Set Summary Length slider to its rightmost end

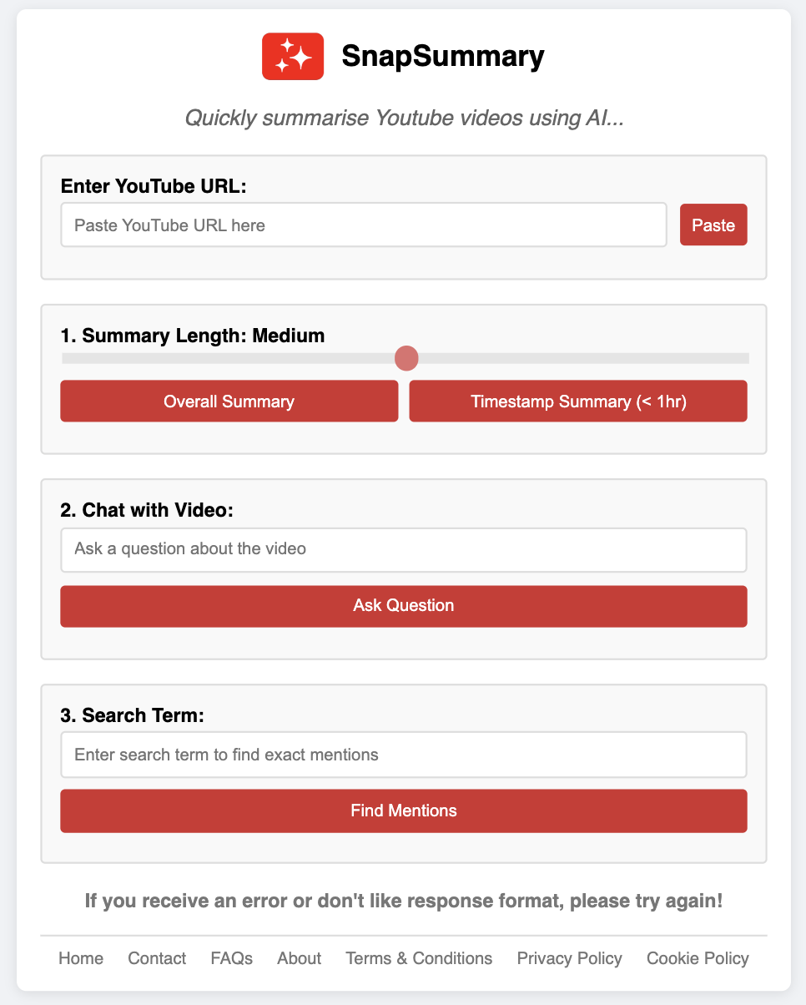click(x=747, y=358)
